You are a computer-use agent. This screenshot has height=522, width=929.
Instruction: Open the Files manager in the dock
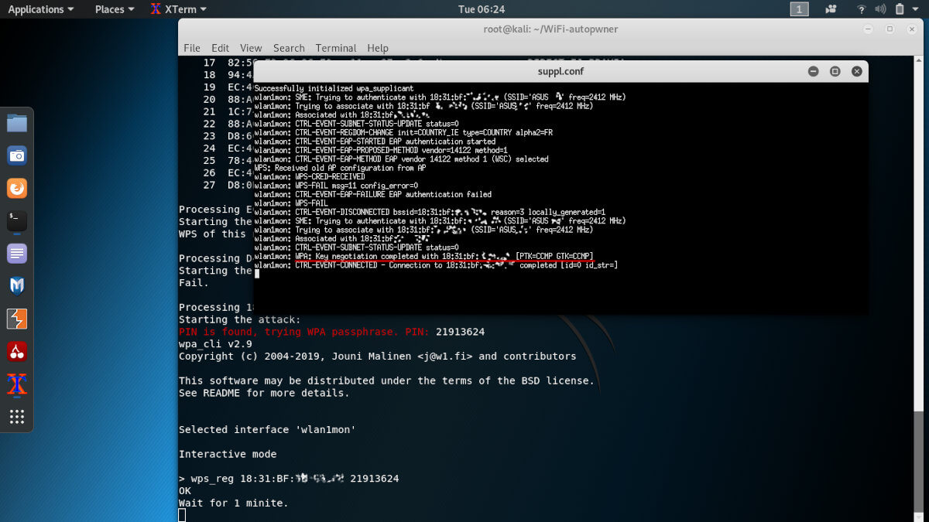(x=17, y=121)
